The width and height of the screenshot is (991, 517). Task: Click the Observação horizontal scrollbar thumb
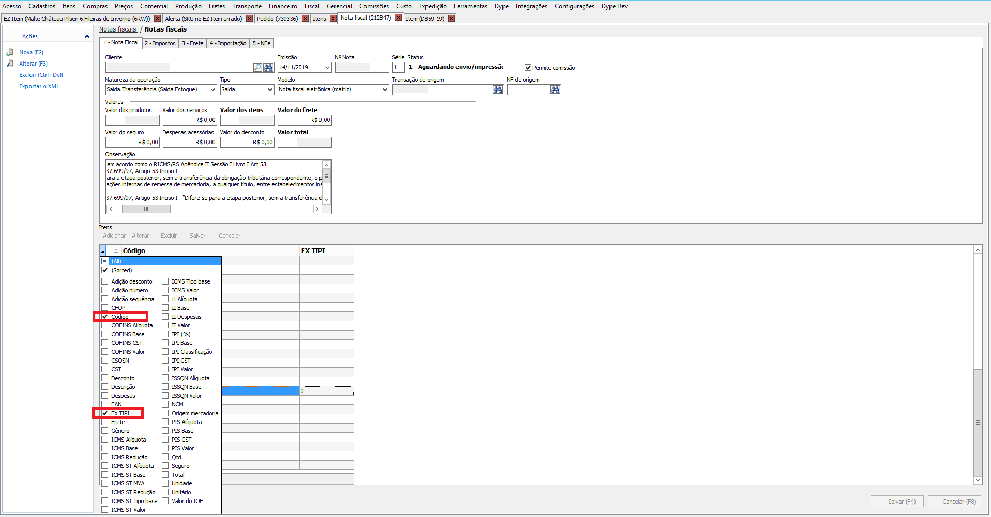(146, 209)
